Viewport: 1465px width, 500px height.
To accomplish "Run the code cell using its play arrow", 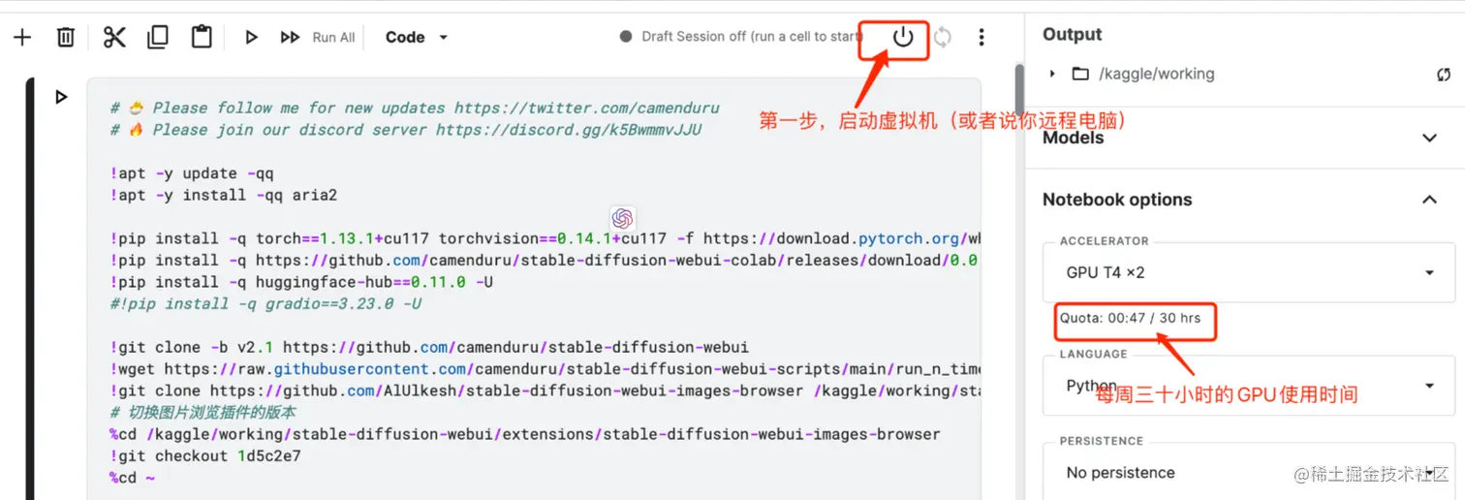I will coord(61,97).
